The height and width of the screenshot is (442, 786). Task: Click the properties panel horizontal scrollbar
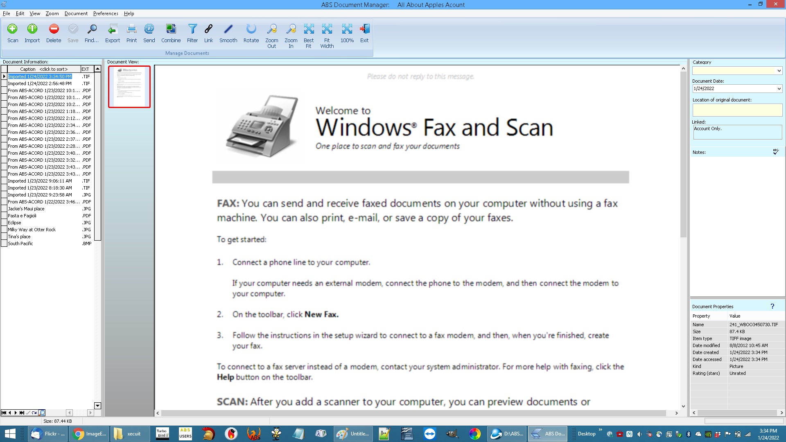point(738,413)
